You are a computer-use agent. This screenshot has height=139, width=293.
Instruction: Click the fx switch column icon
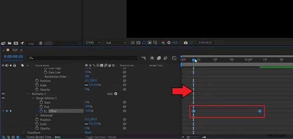coord(98,65)
